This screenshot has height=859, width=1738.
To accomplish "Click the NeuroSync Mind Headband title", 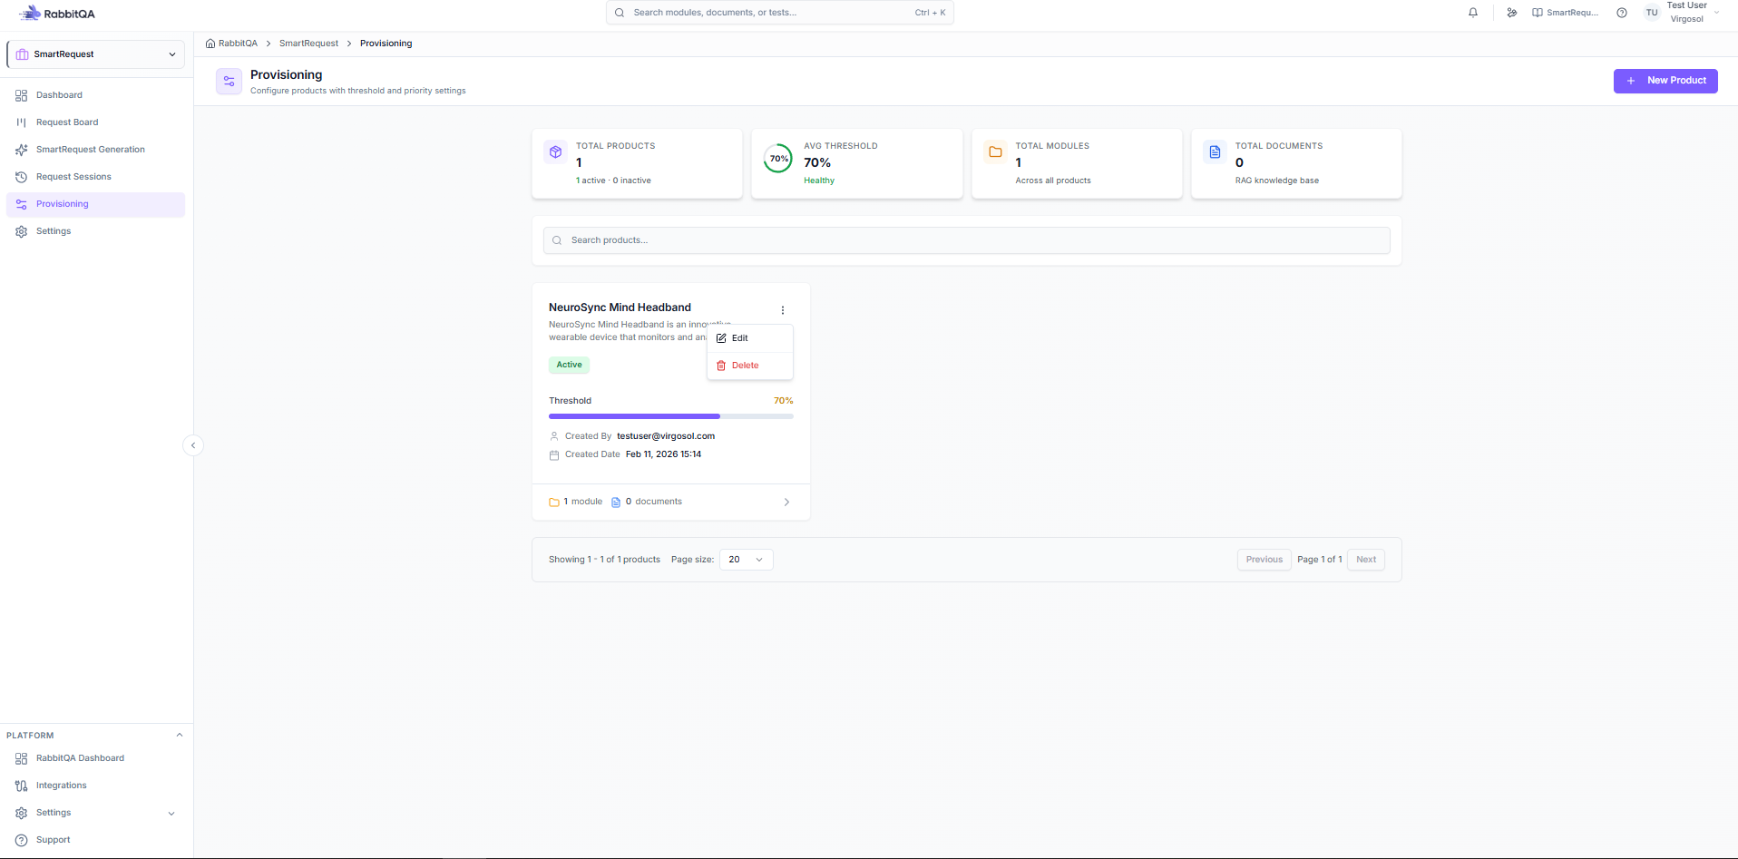I will pos(620,307).
